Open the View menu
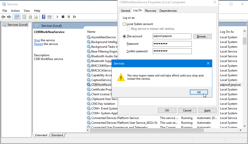Viewport: 248px width, 144px height. tap(27, 10)
